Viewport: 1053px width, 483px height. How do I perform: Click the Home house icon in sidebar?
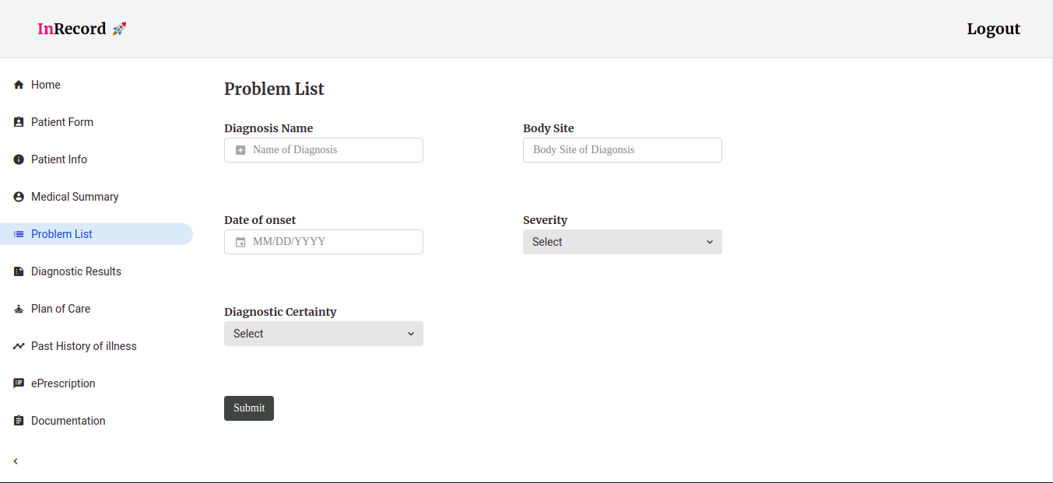click(x=19, y=85)
